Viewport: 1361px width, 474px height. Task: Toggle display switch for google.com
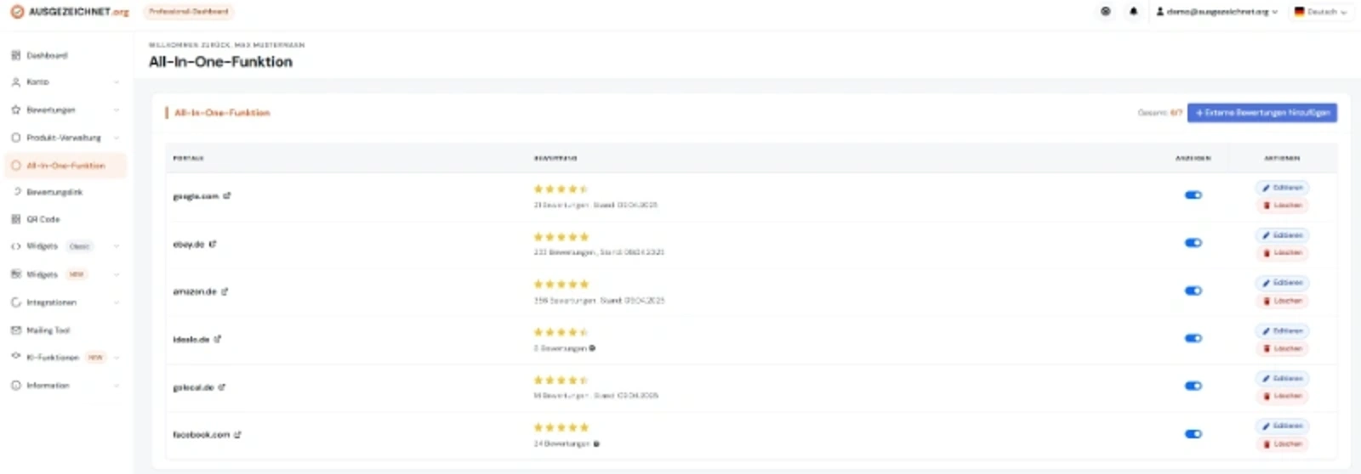(x=1193, y=195)
